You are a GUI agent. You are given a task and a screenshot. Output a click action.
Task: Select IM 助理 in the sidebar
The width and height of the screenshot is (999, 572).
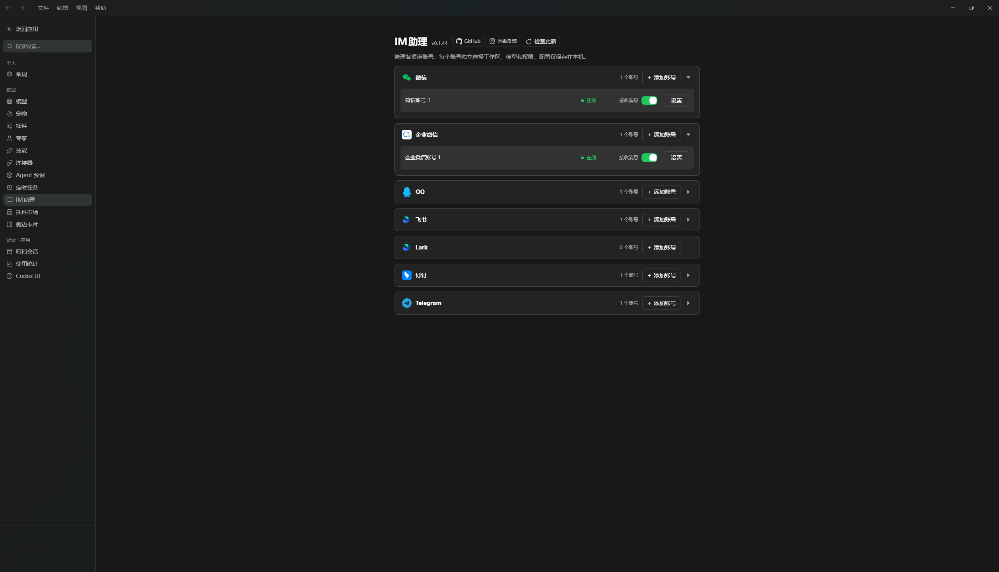click(x=48, y=200)
